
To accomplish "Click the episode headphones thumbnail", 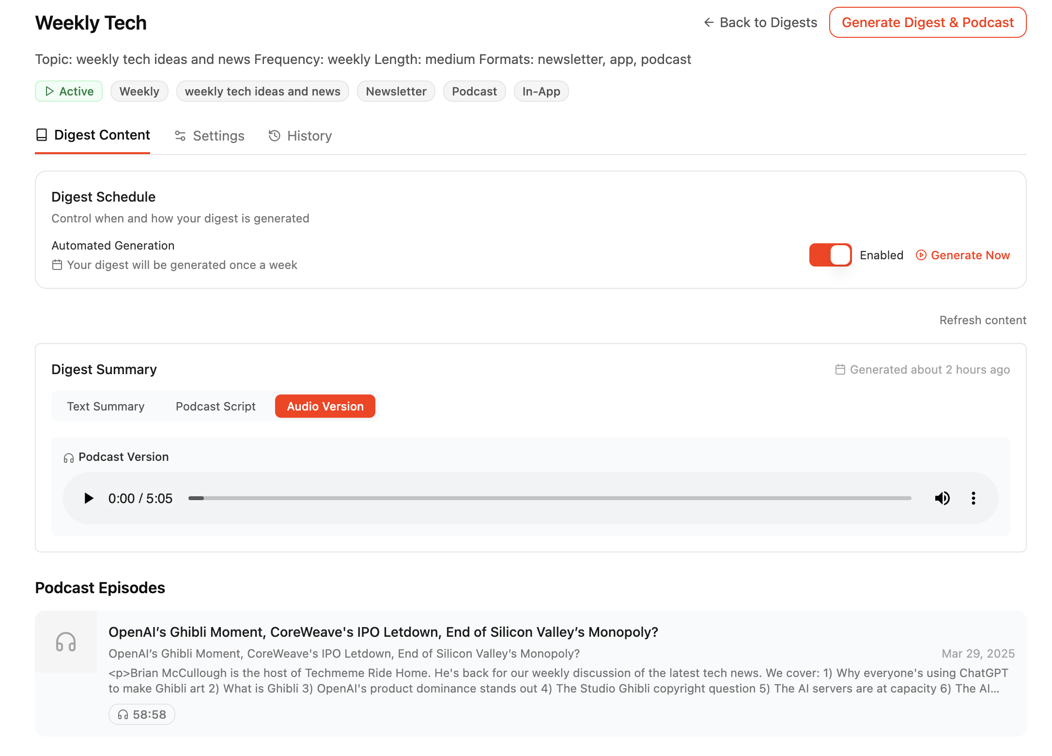I will coord(66,642).
